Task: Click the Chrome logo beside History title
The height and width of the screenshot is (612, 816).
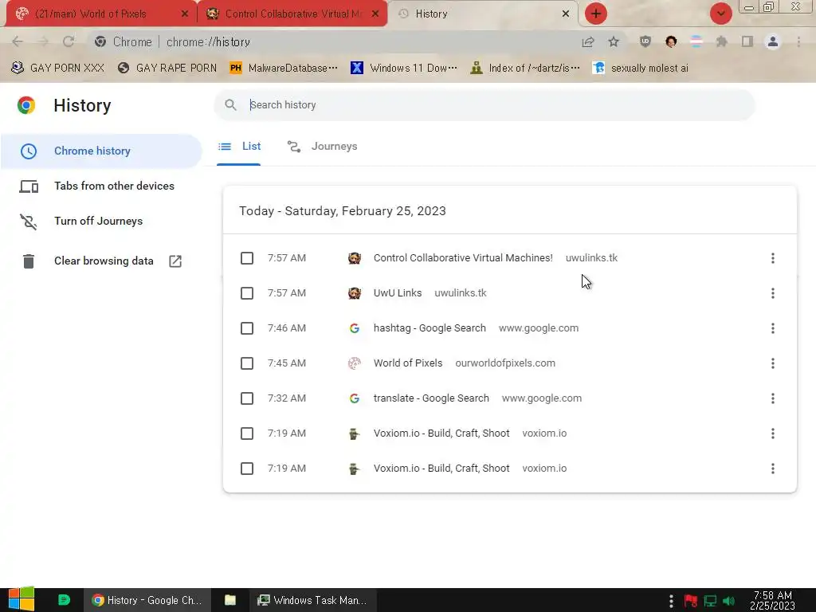Action: (26, 105)
